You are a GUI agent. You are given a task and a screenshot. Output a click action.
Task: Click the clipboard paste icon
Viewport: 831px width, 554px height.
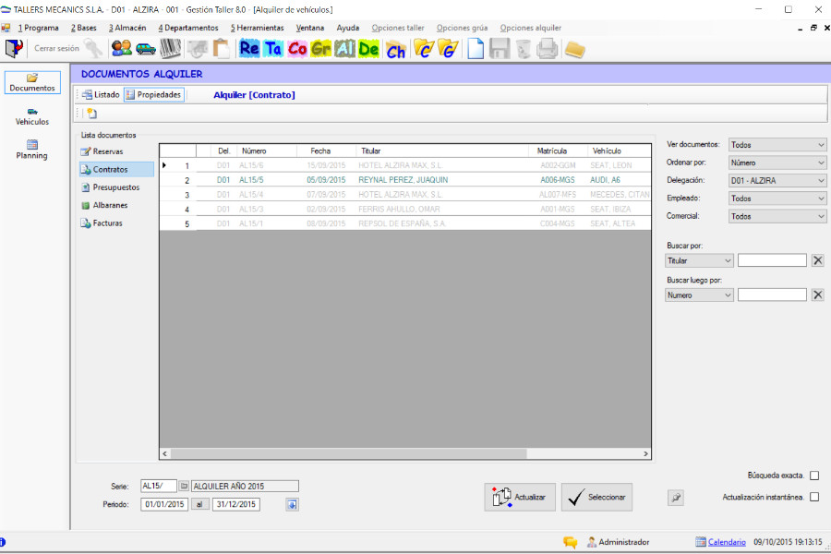point(221,49)
